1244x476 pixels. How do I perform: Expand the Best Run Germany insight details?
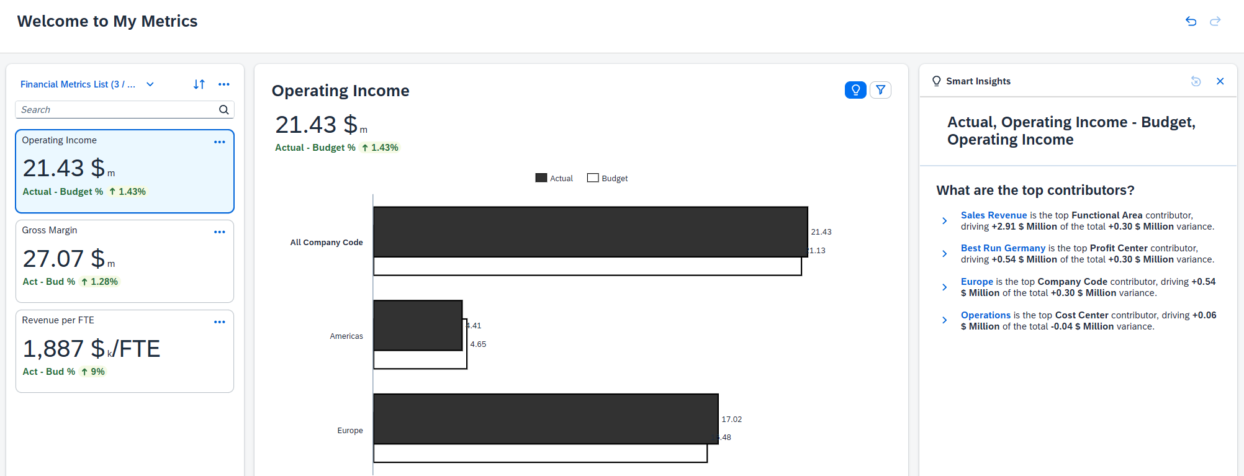pos(945,254)
